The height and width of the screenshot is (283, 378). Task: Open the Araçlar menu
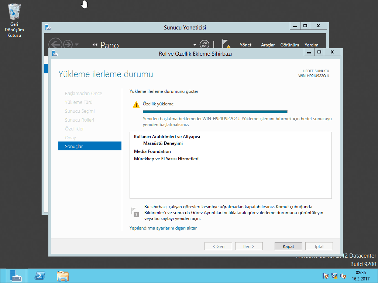tap(268, 45)
